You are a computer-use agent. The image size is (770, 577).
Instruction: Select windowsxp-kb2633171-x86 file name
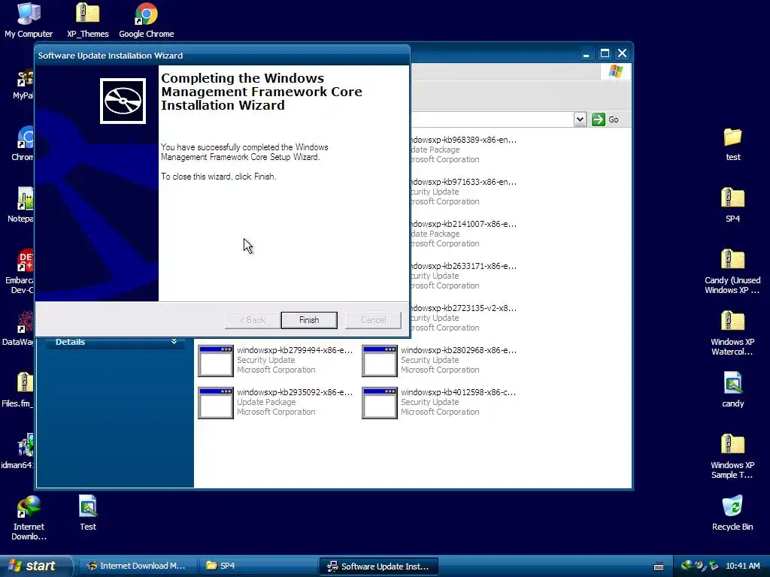[x=462, y=267]
